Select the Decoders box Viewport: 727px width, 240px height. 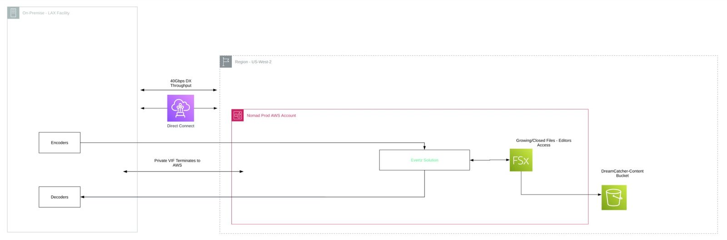pyautogui.click(x=60, y=197)
